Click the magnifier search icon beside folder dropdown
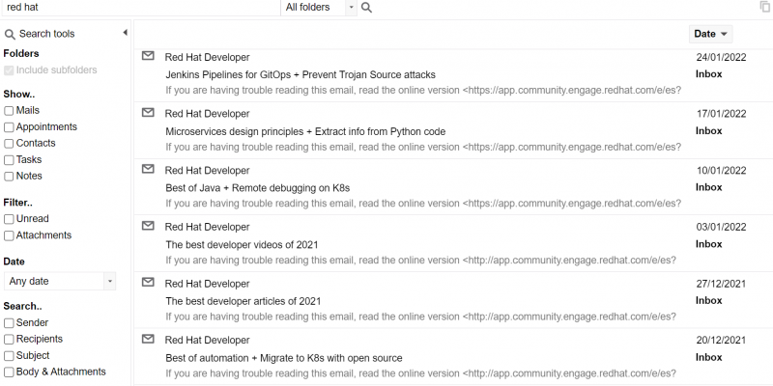Screen dimensions: 773x386 click(x=367, y=8)
